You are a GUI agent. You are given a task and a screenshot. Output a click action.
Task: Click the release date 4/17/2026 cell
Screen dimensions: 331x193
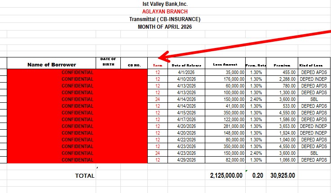point(186,119)
